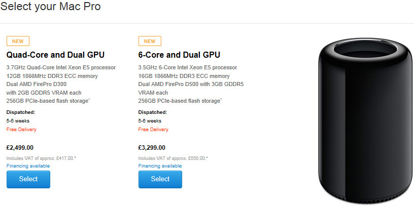Click Free Delivery text under Quad-Core model
This screenshot has height=206, width=414.
pos(21,130)
